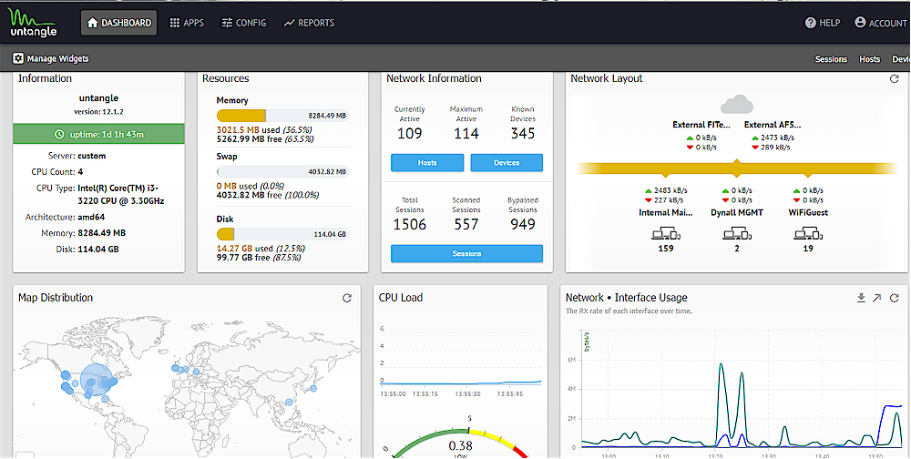Click the WiFiGuest interface label
911x459 pixels.
(807, 212)
